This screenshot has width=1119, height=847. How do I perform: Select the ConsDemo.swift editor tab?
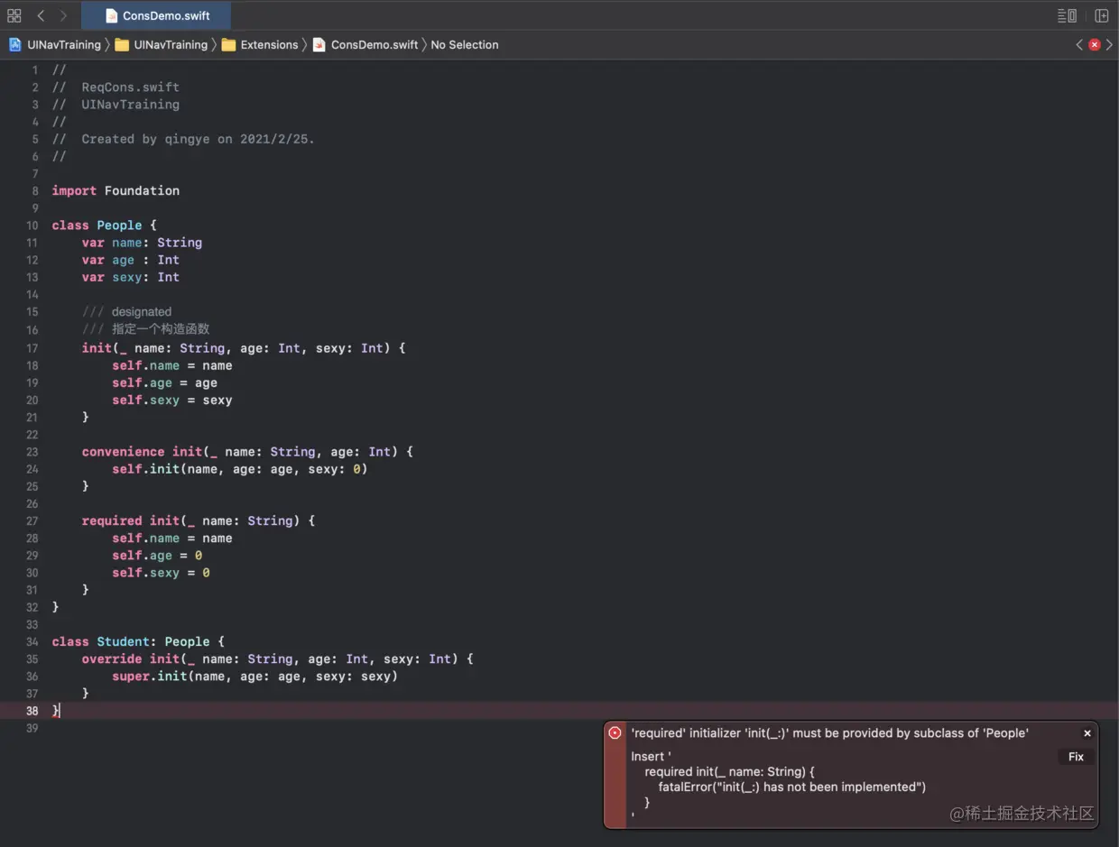point(156,15)
